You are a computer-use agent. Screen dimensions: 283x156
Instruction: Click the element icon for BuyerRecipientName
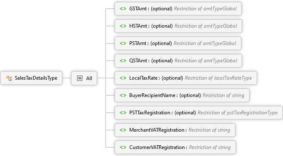coord(123,95)
